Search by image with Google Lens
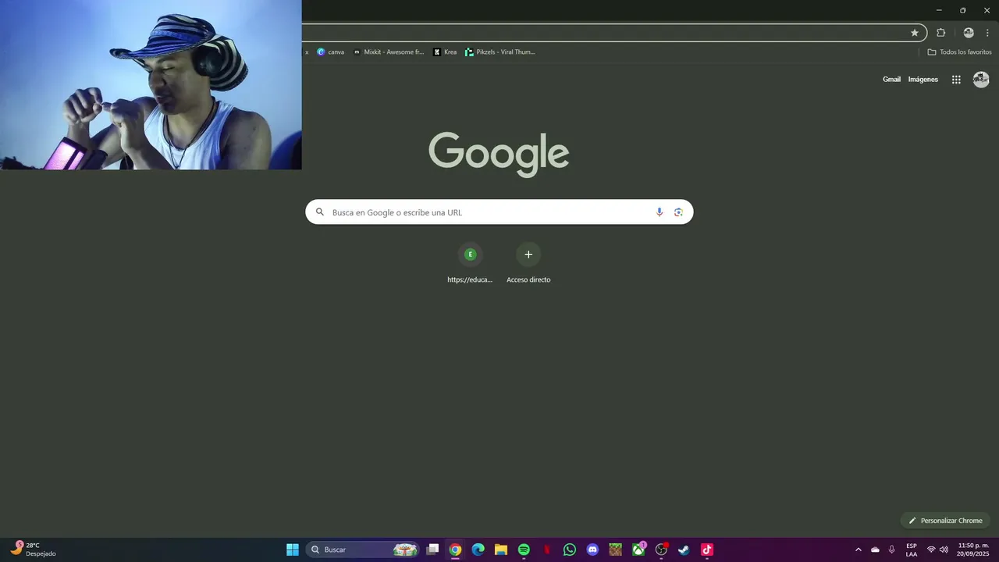This screenshot has width=999, height=562. click(x=678, y=212)
